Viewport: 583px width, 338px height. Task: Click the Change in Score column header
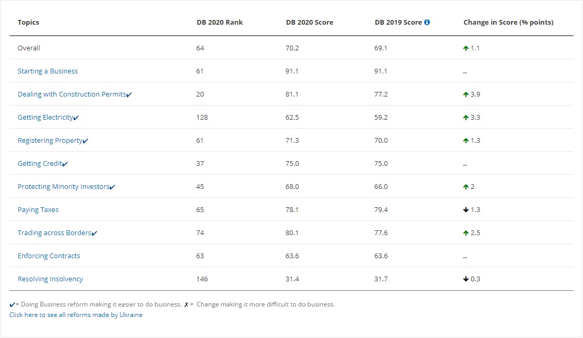pyautogui.click(x=508, y=23)
